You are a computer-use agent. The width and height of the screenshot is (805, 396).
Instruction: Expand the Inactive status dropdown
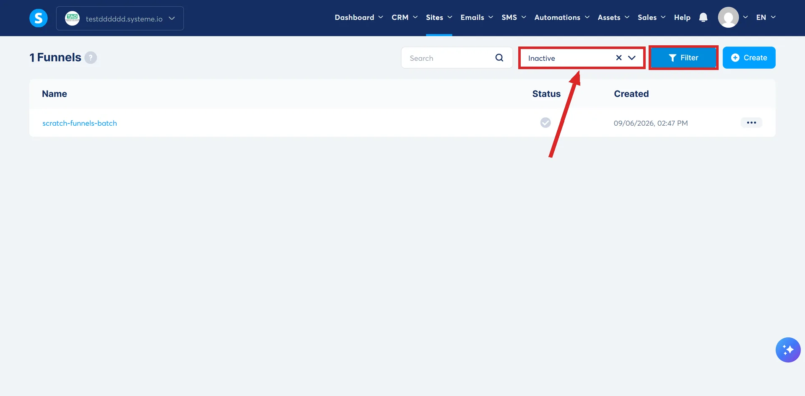tap(632, 58)
